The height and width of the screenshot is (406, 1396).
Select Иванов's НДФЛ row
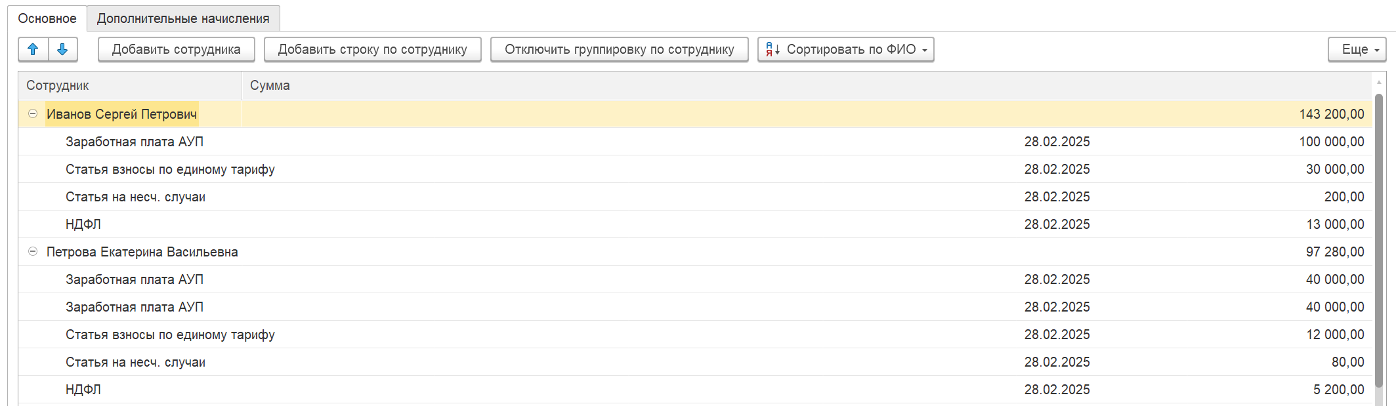(695, 224)
